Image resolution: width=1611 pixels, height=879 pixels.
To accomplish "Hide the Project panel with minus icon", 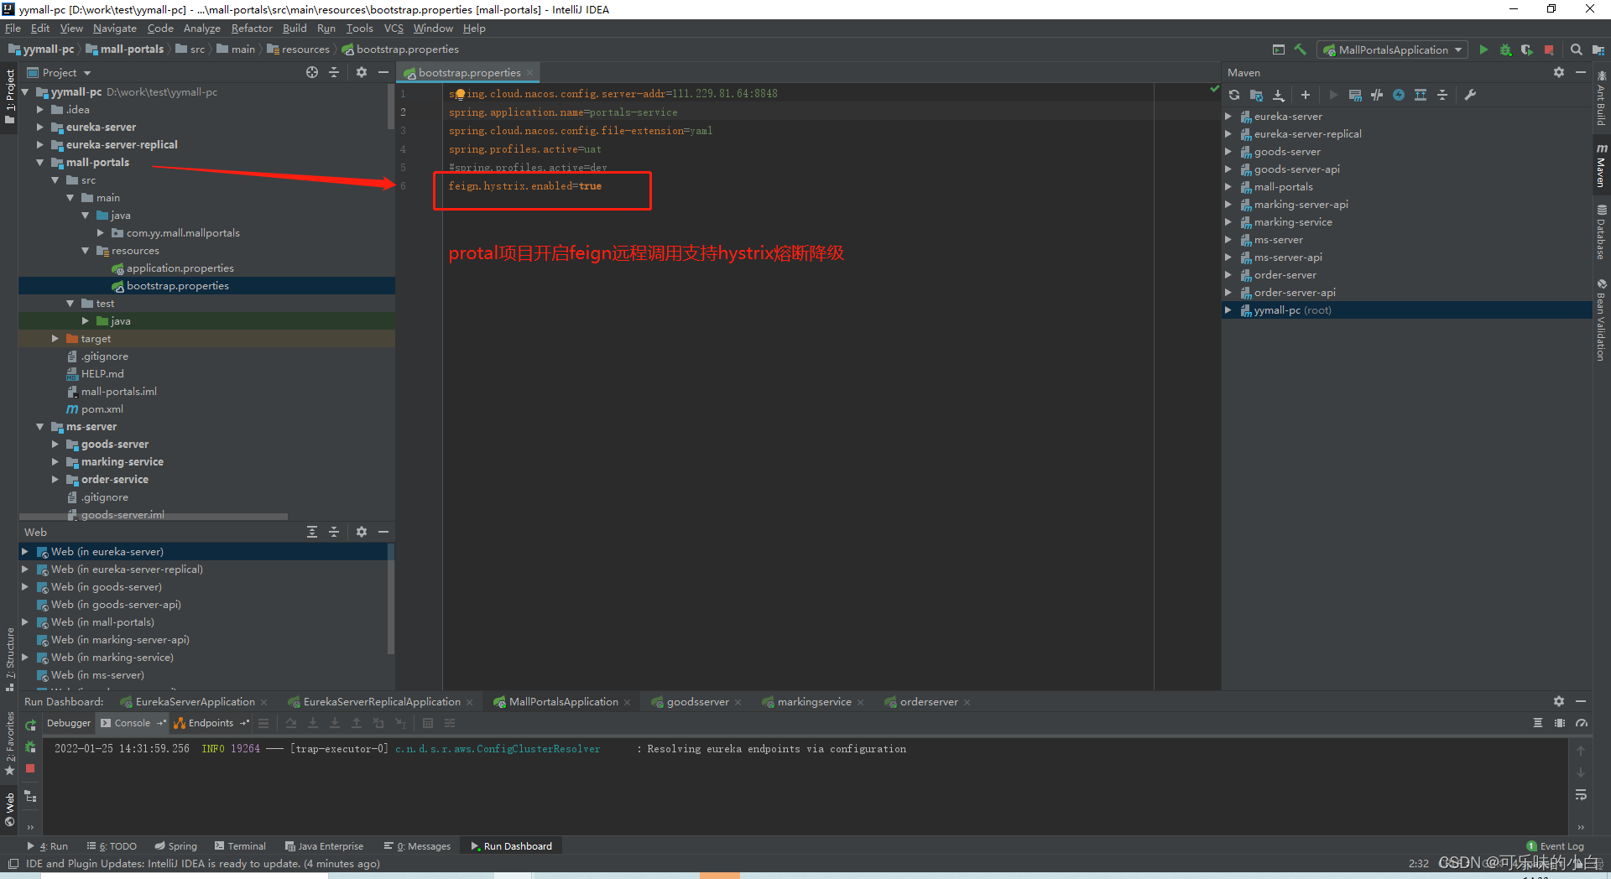I will pyautogui.click(x=383, y=73).
